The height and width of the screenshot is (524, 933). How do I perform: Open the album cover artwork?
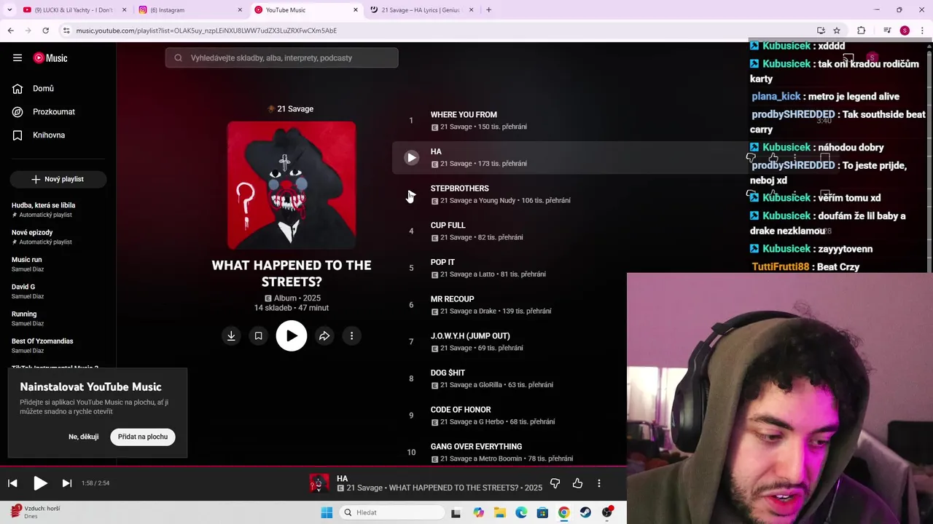[292, 186]
